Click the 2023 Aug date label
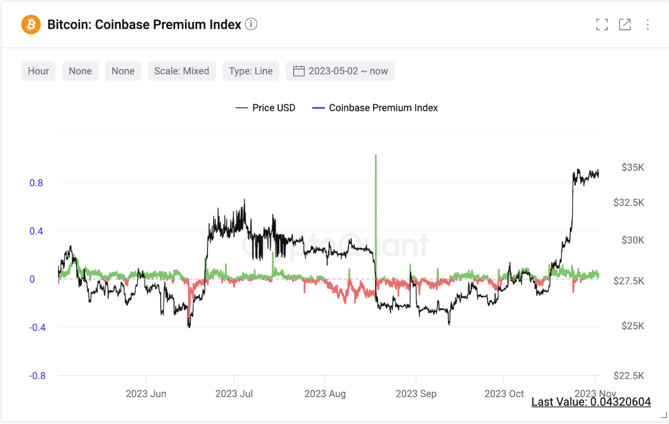The width and height of the screenshot is (669, 424). [325, 394]
